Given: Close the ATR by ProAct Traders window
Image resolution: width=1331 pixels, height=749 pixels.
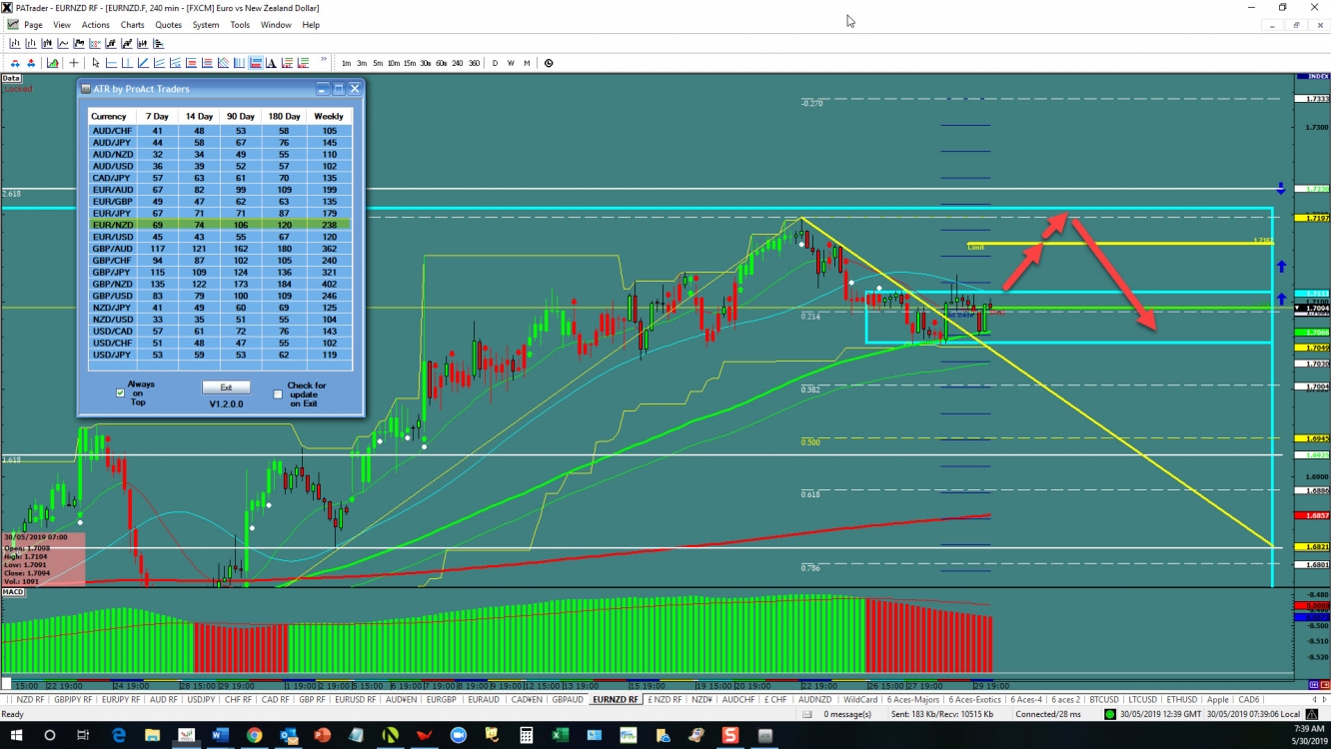Looking at the screenshot, I should 355,89.
